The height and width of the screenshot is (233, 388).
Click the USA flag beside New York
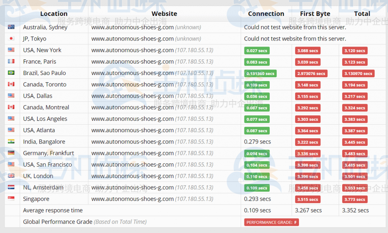(x=11, y=50)
